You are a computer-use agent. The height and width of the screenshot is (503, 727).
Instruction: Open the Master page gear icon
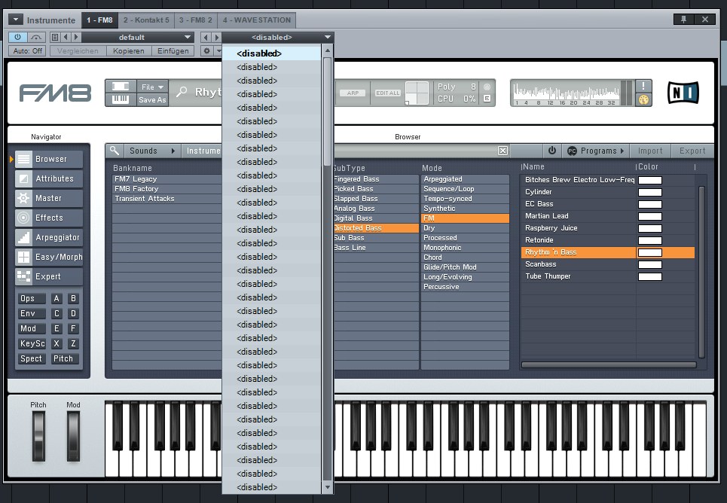(23, 198)
